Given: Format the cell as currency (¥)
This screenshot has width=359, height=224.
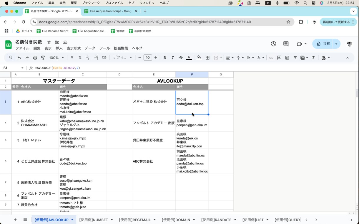Looking at the screenshot, I should point(72,58).
